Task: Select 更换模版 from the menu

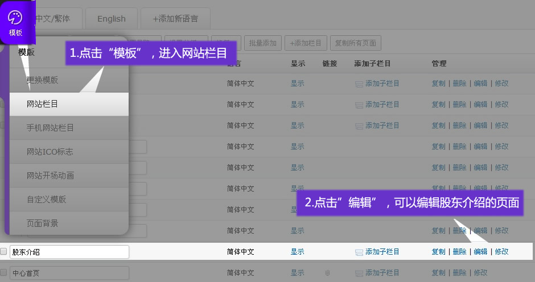Action: point(68,80)
